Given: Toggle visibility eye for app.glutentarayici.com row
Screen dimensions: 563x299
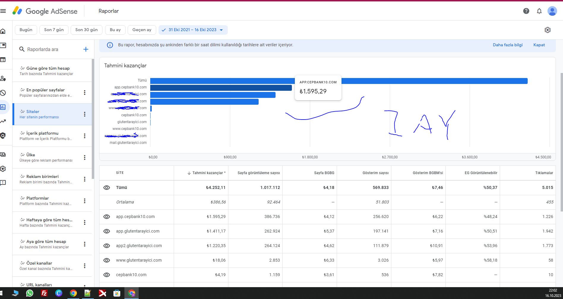Looking at the screenshot, I should 107,231.
